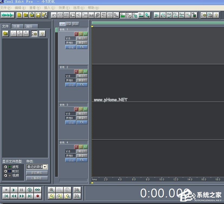Click the Loop play infinity icon
The image size is (224, 204).
click(x=38, y=190)
